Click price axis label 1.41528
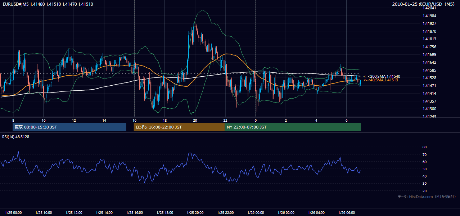 pos(429,78)
